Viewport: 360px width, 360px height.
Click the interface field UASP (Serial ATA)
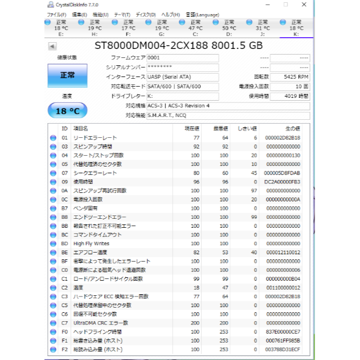tap(183, 77)
